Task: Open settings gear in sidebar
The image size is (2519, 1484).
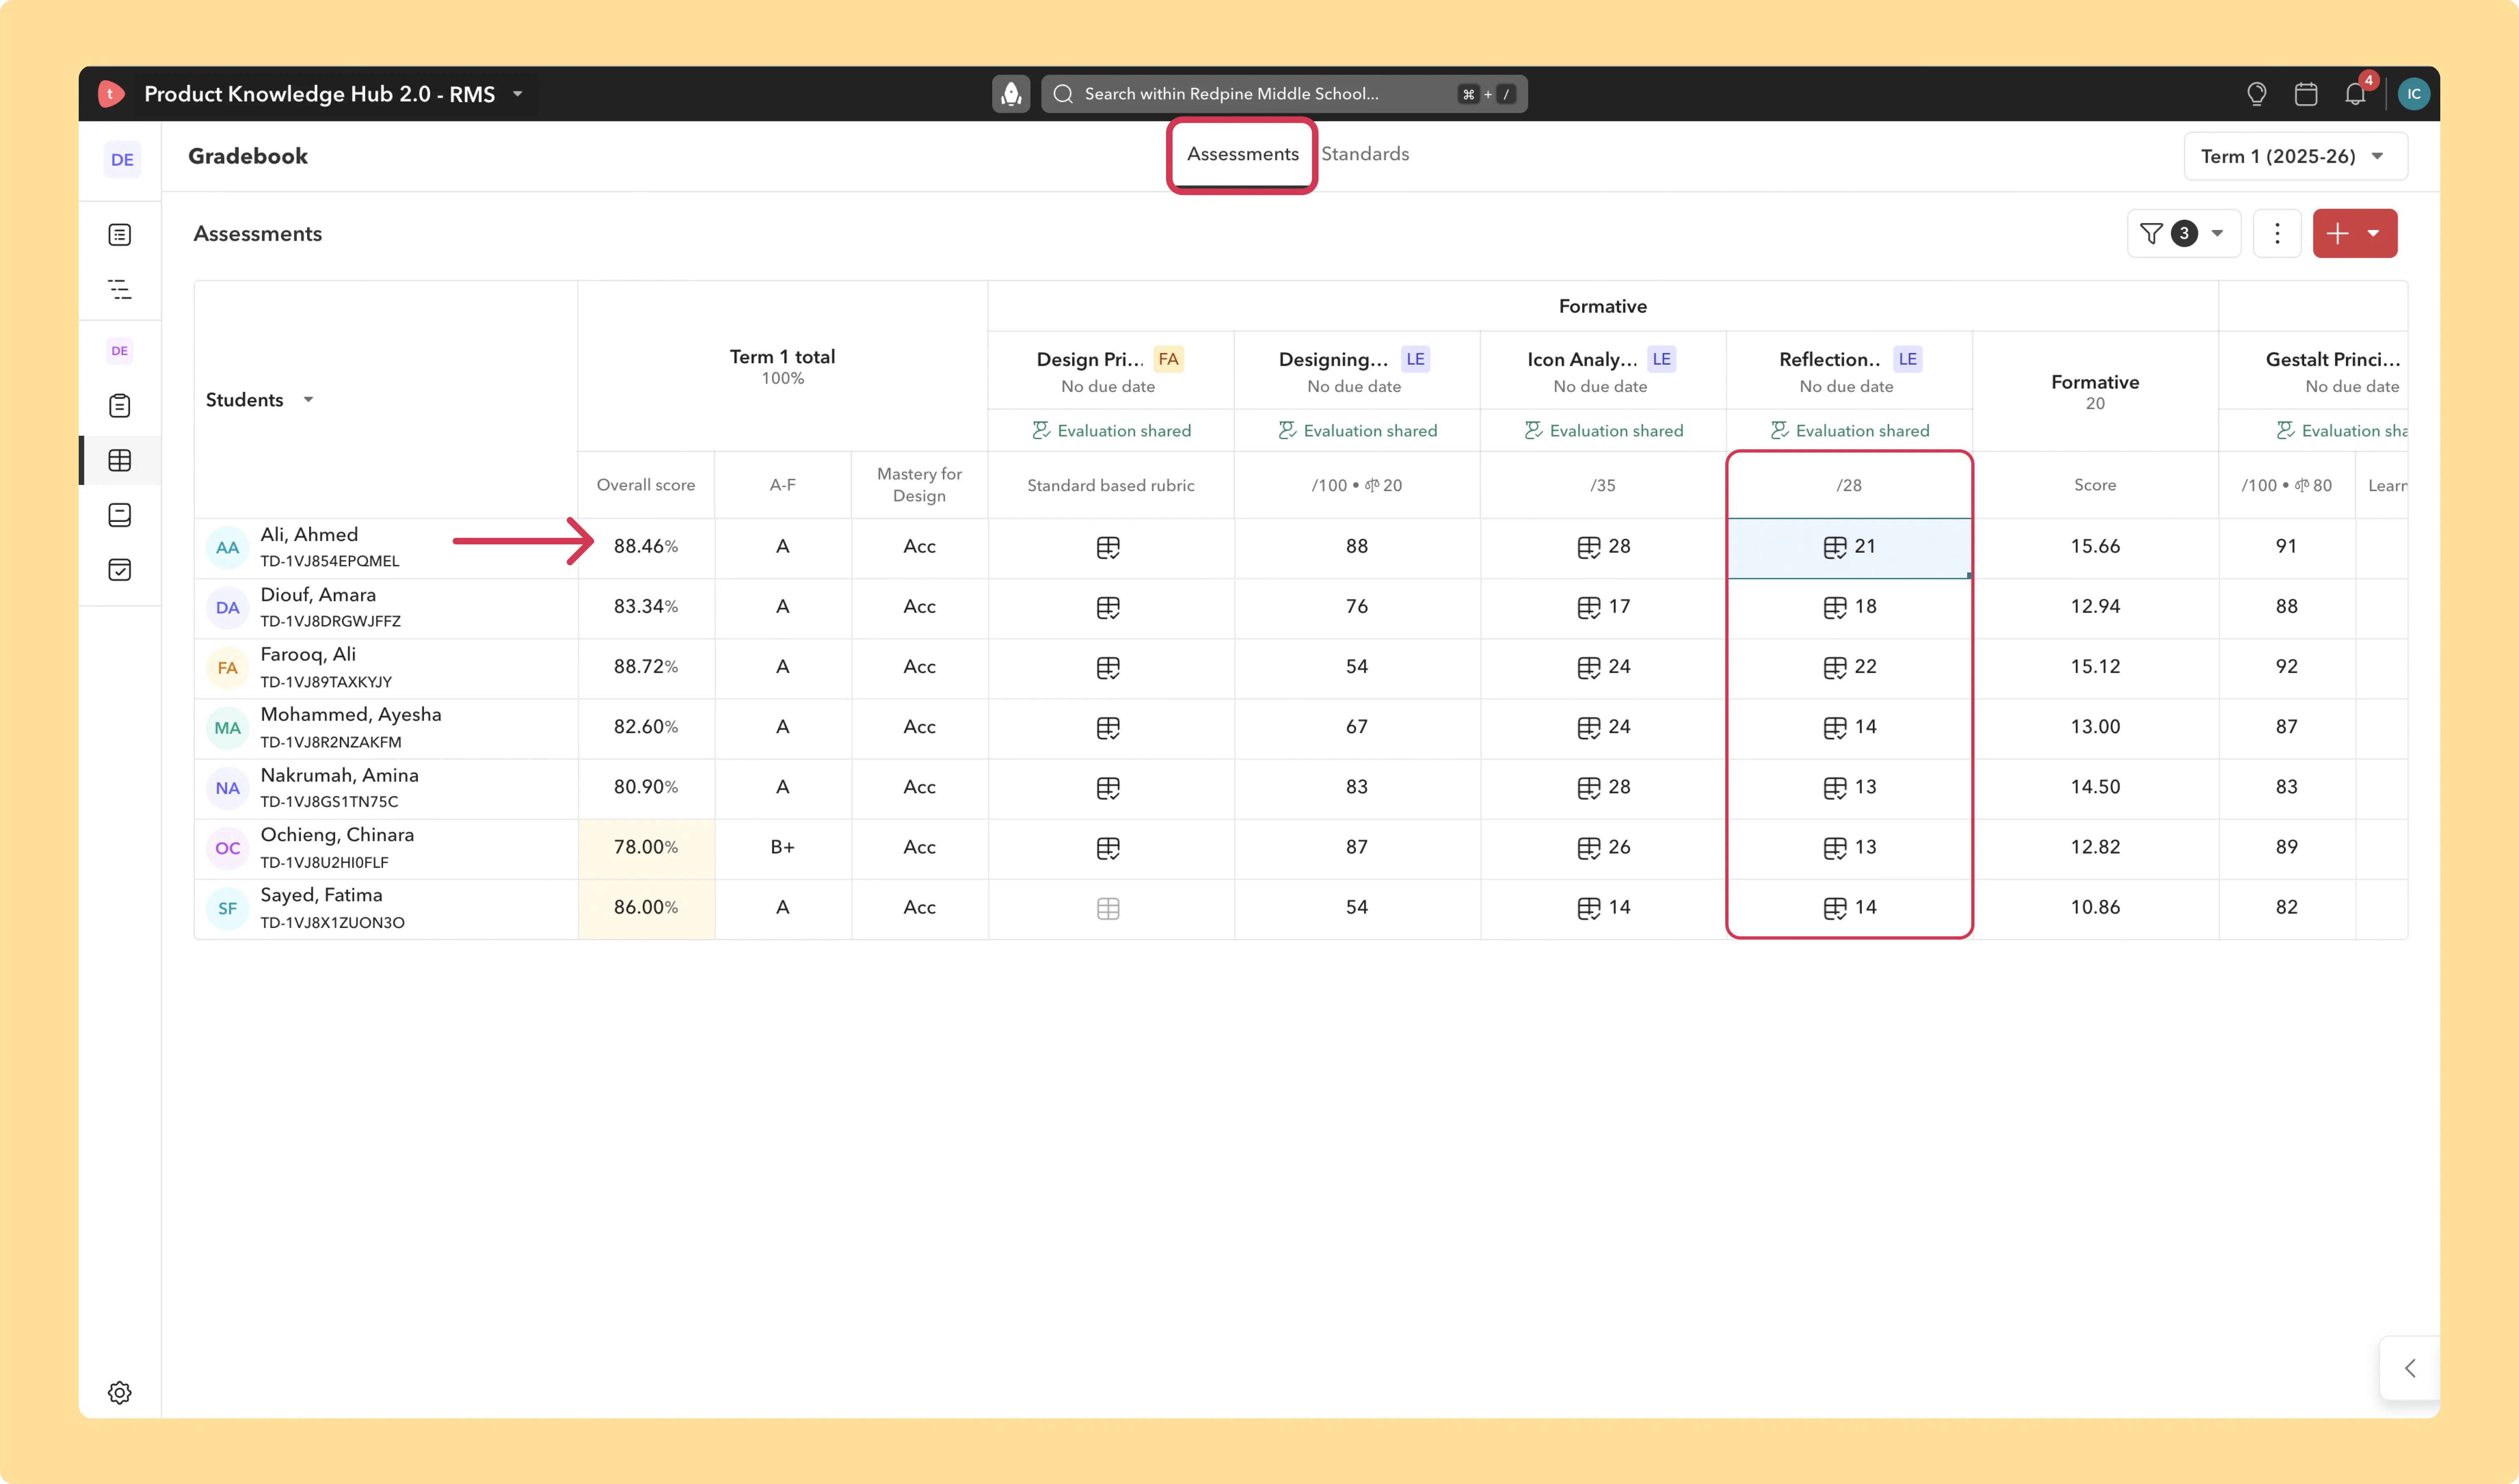Action: [x=120, y=1393]
